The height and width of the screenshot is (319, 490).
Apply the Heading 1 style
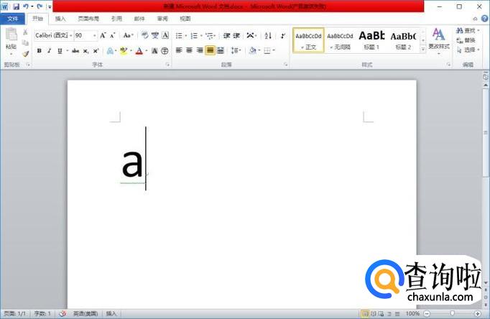point(371,40)
